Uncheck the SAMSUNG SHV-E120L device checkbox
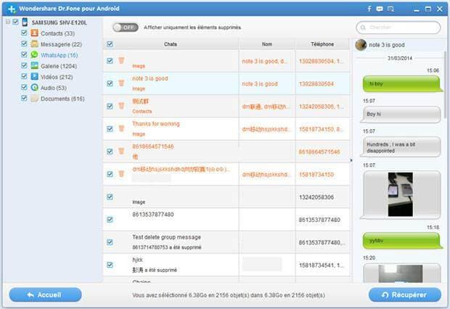 tap(15, 22)
